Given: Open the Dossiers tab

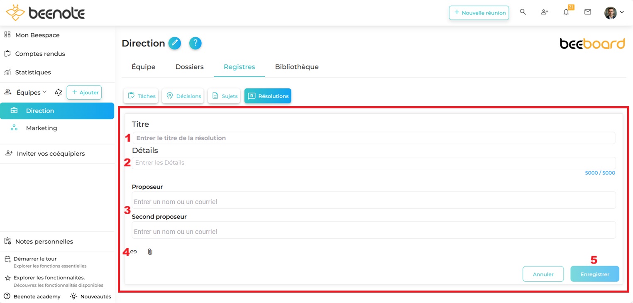Looking at the screenshot, I should 189,67.
